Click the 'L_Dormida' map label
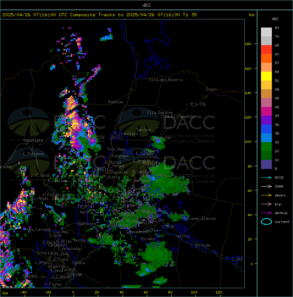 pos(200,245)
